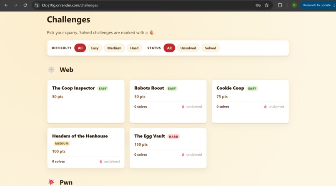Click the MEDIUM badge on Headers of Henhouse

(x=62, y=144)
